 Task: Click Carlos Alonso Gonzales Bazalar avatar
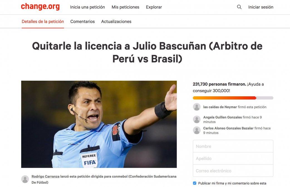[x=196, y=130]
